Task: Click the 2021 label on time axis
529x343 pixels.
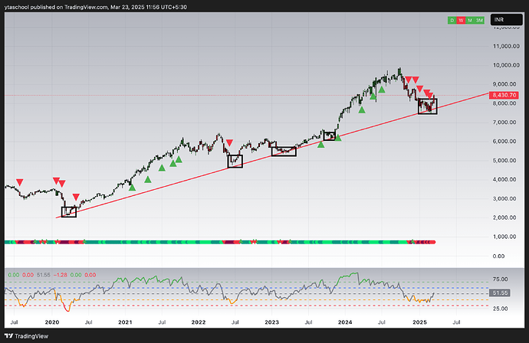Action: [x=125, y=322]
